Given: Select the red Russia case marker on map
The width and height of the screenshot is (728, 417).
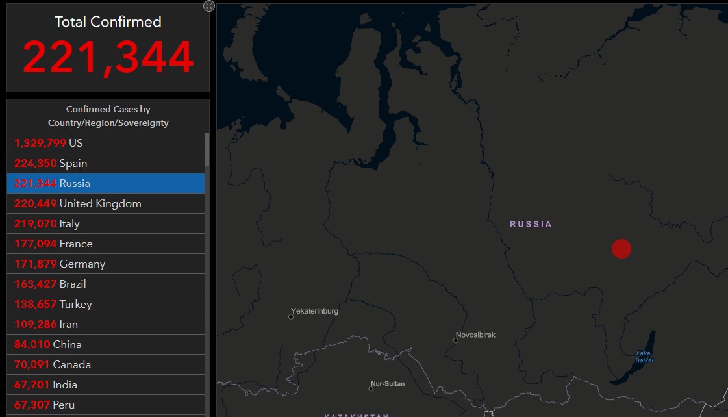Looking at the screenshot, I should pyautogui.click(x=621, y=248).
